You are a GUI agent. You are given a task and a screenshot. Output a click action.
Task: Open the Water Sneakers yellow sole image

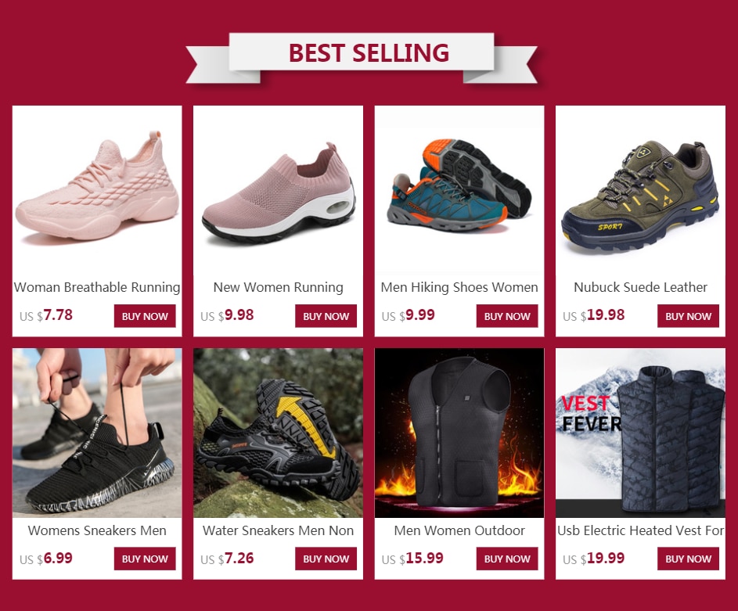point(278,433)
